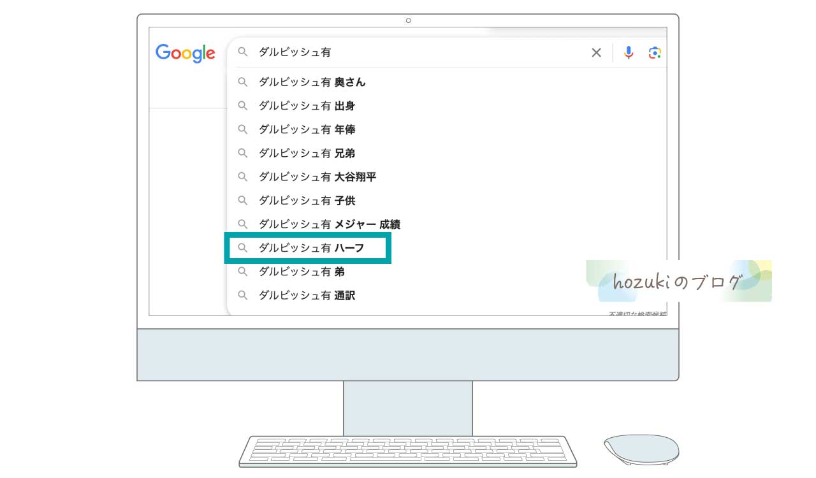Click magnifier icon beside 子供 suggestion
The image size is (816, 478).
(x=243, y=201)
